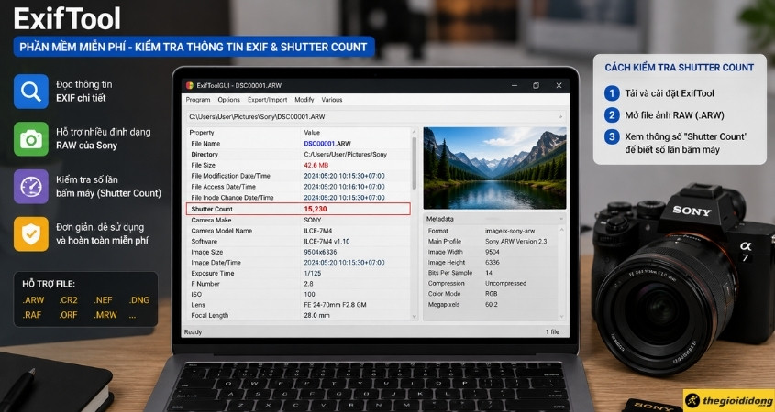Screen dimensions: 775x412
Task: Select the File Access Date/Time row
Action: click(x=298, y=187)
